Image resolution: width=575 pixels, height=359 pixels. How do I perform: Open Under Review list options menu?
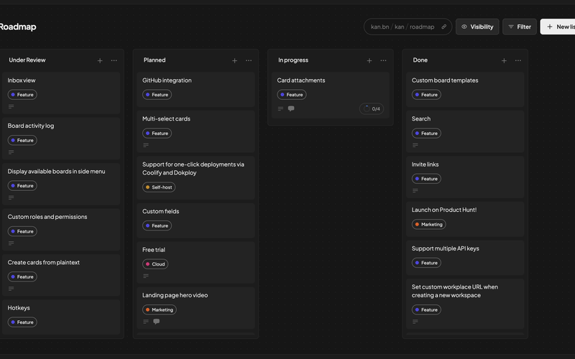114,60
